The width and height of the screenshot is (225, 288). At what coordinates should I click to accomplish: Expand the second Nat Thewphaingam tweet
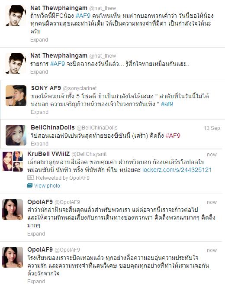pyautogui.click(x=39, y=71)
